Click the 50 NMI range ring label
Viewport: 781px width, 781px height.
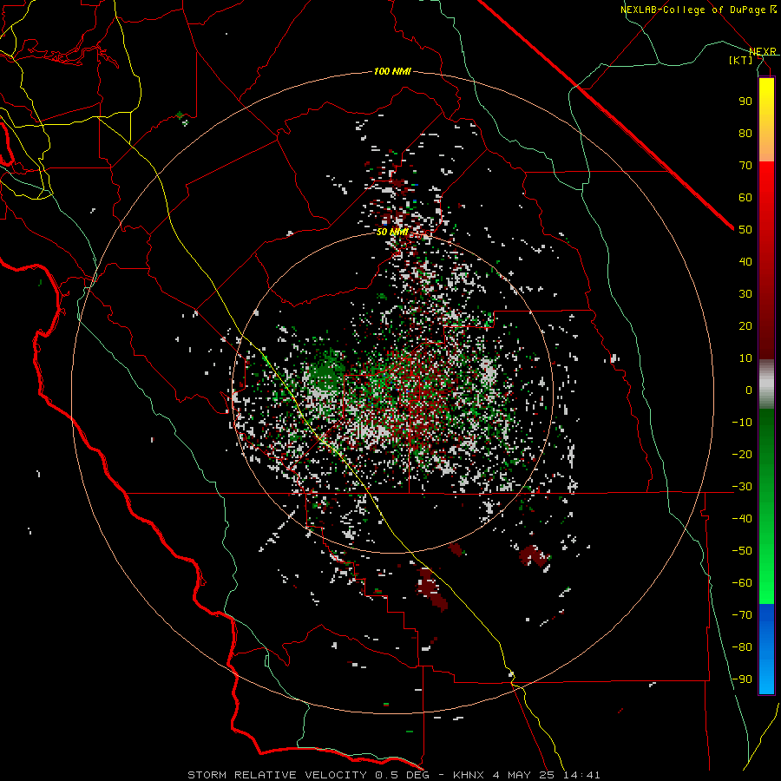[x=392, y=232]
